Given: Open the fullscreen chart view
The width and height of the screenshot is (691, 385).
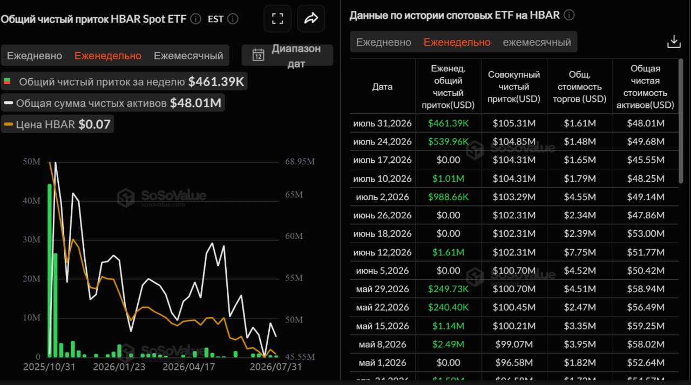Looking at the screenshot, I should 277,19.
